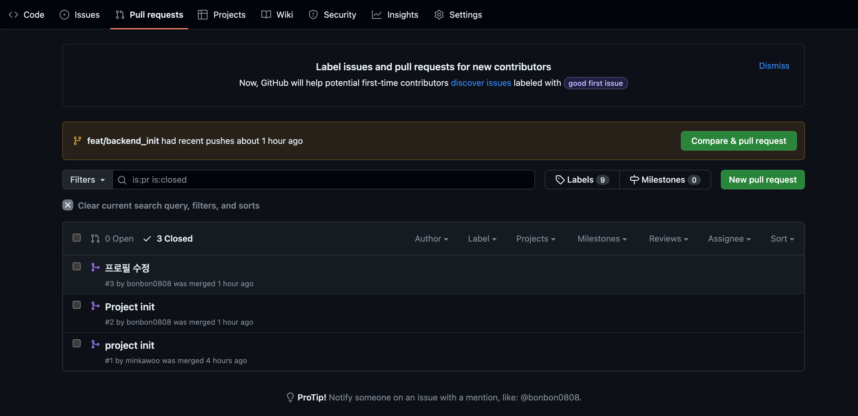Viewport: 858px width, 416px height.
Task: Open the Sort dropdown menu
Action: (x=782, y=239)
